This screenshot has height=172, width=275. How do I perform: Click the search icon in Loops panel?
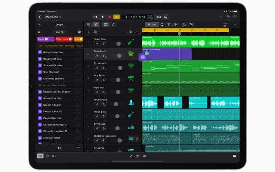40,32
